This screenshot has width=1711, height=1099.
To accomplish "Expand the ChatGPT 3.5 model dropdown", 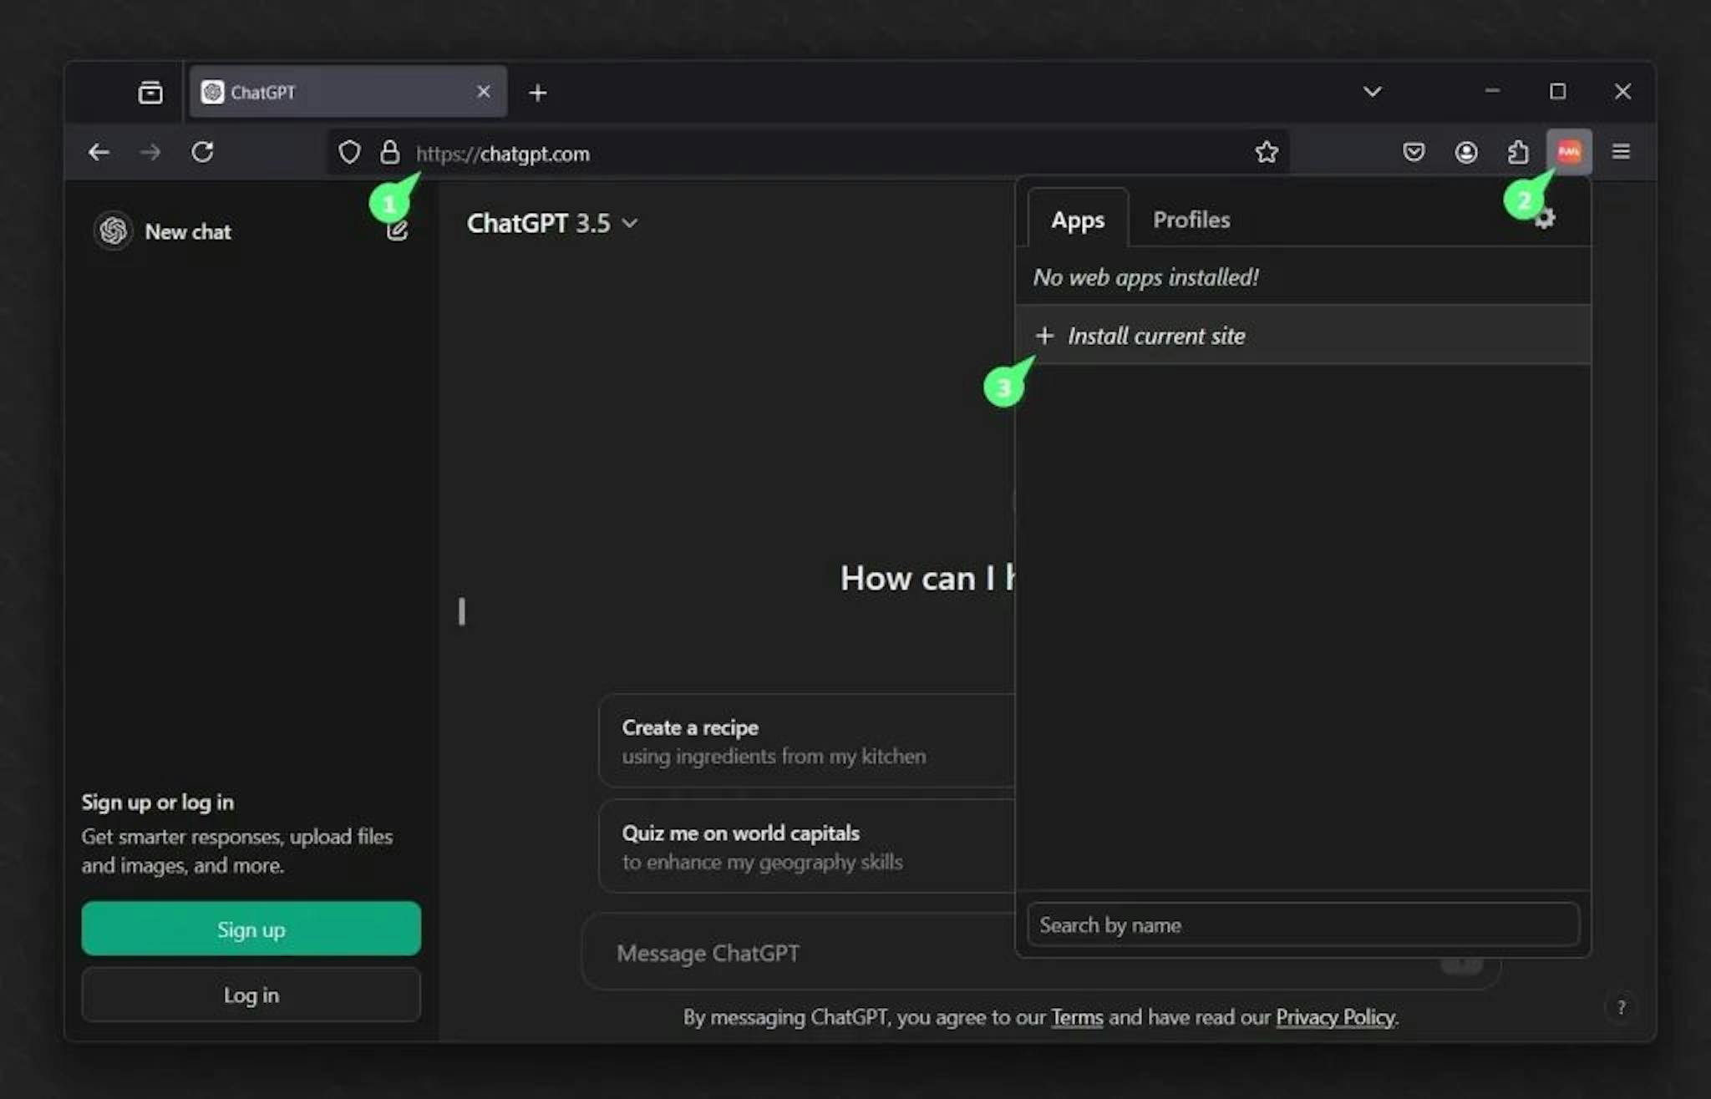I will 552,223.
